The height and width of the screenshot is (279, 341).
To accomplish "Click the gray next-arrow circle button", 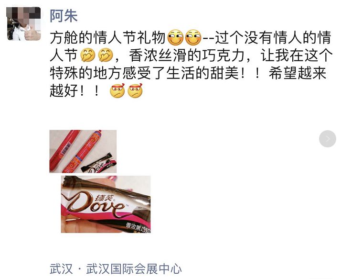I will click(328, 139).
